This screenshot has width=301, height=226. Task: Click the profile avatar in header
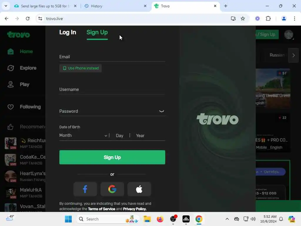pyautogui.click(x=289, y=35)
